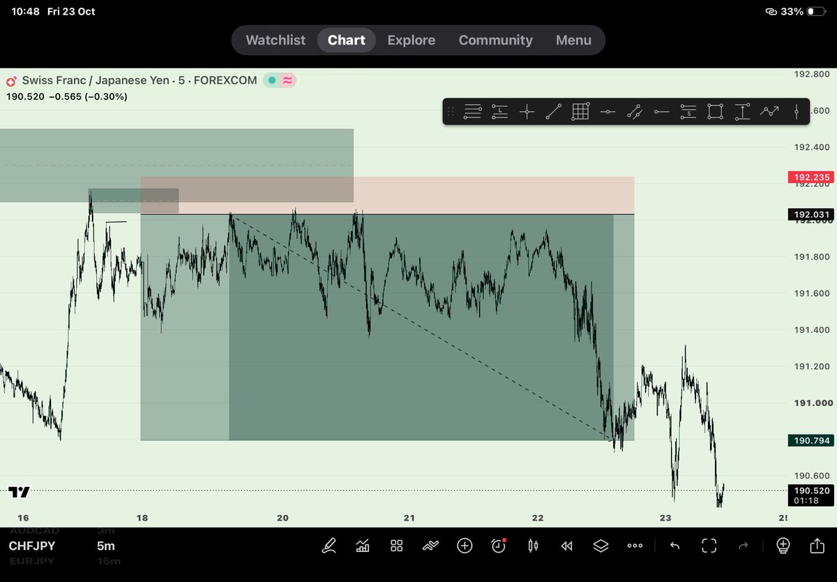Switch to the Watchlist tab
Screen dimensions: 837x582
click(276, 40)
